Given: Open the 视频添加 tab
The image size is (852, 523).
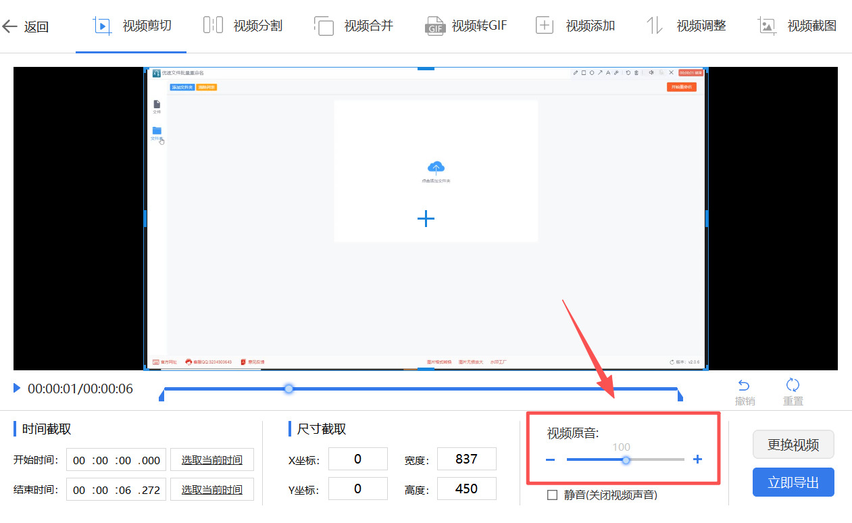Looking at the screenshot, I should (x=575, y=26).
